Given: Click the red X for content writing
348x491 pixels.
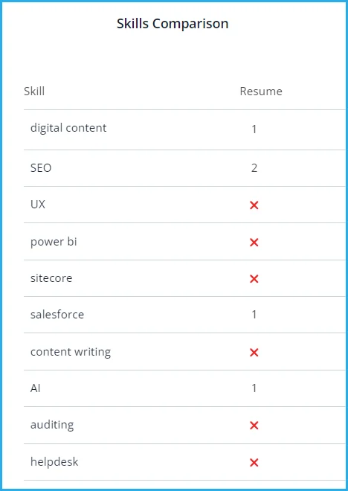Looking at the screenshot, I should tap(254, 353).
